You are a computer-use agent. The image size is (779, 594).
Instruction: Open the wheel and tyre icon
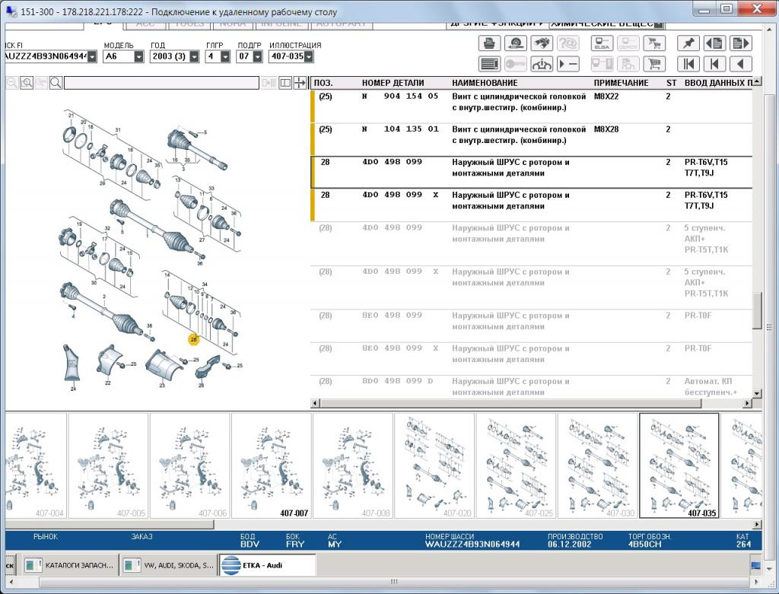516,43
